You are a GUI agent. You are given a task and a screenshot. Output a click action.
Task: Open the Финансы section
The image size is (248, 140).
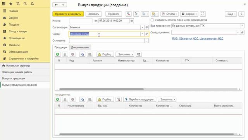click(x=25, y=45)
